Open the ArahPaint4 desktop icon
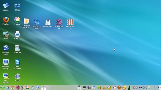 pos(70,22)
